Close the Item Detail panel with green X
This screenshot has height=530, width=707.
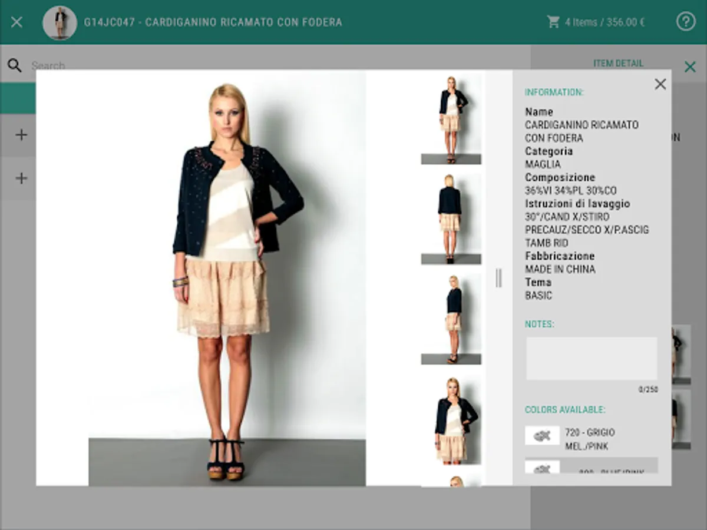[690, 67]
